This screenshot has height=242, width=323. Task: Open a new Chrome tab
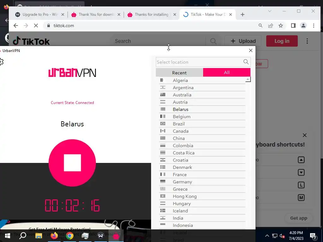(243, 14)
